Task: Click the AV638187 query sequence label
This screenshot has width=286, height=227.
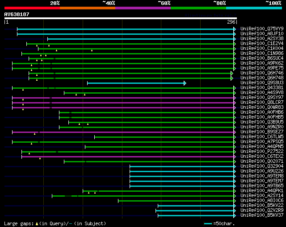Action: pos(17,14)
